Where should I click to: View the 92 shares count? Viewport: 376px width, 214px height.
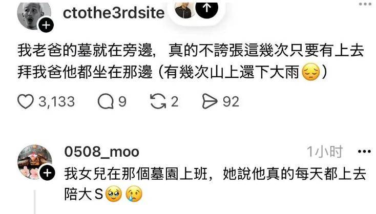(x=231, y=102)
